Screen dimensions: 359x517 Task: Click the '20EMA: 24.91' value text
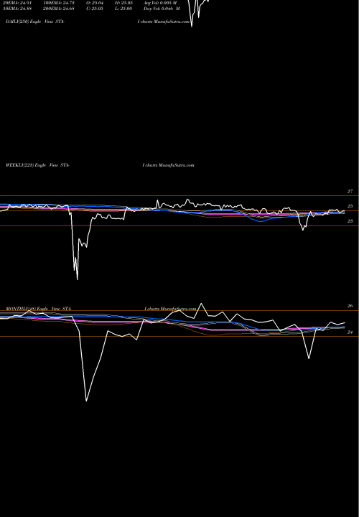click(17, 3)
